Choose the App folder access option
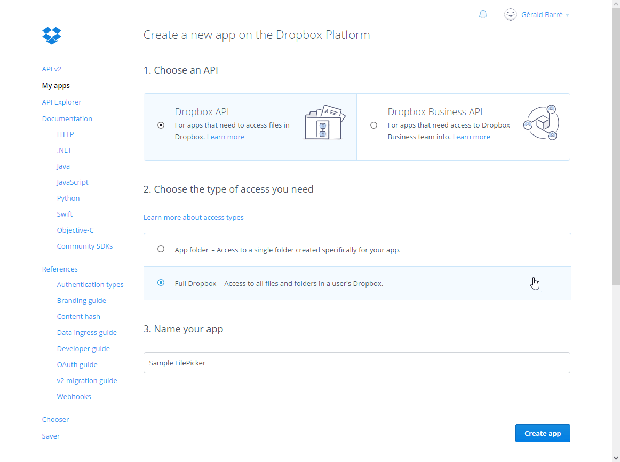This screenshot has width=620, height=462. [161, 249]
